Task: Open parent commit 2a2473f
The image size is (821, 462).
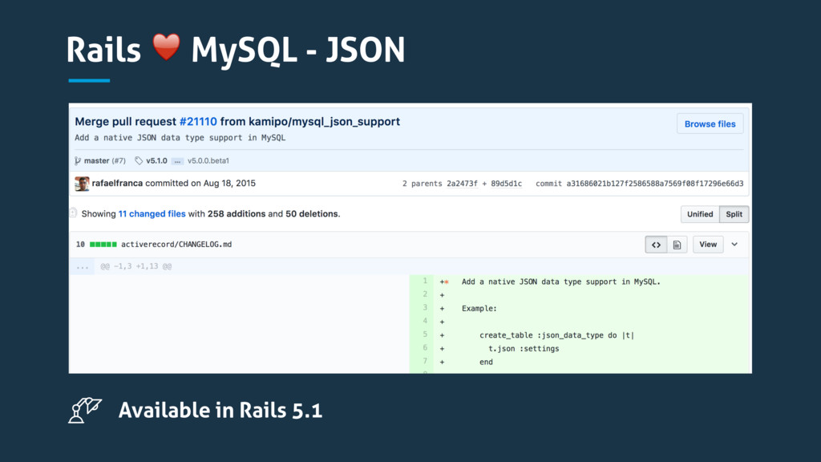Action: (x=462, y=184)
